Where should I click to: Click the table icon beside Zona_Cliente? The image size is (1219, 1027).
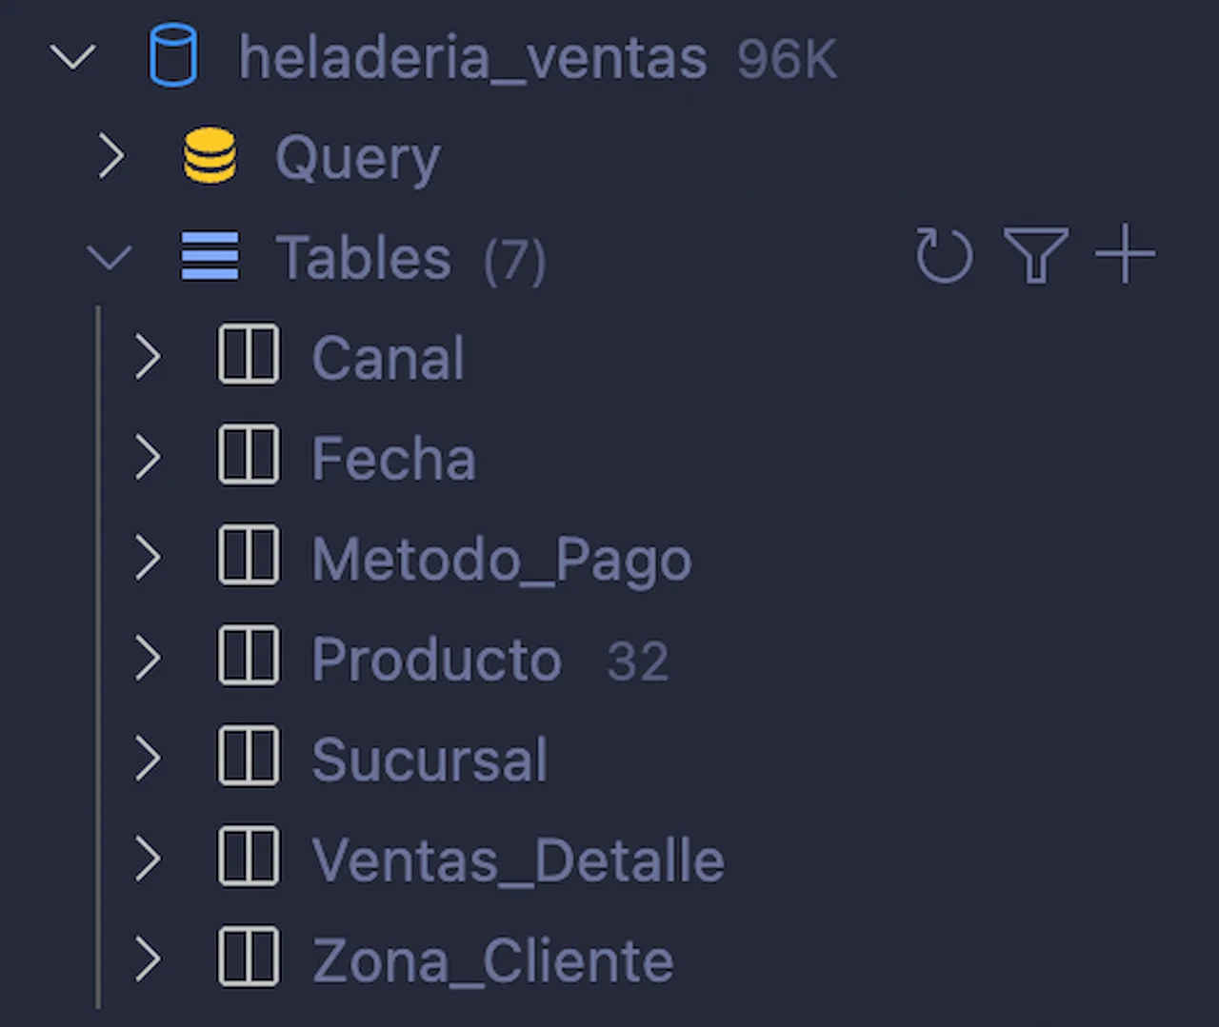248,958
